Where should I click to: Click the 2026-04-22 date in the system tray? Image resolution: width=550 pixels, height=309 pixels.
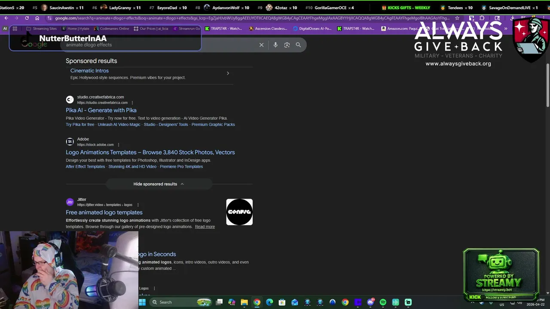point(535,304)
